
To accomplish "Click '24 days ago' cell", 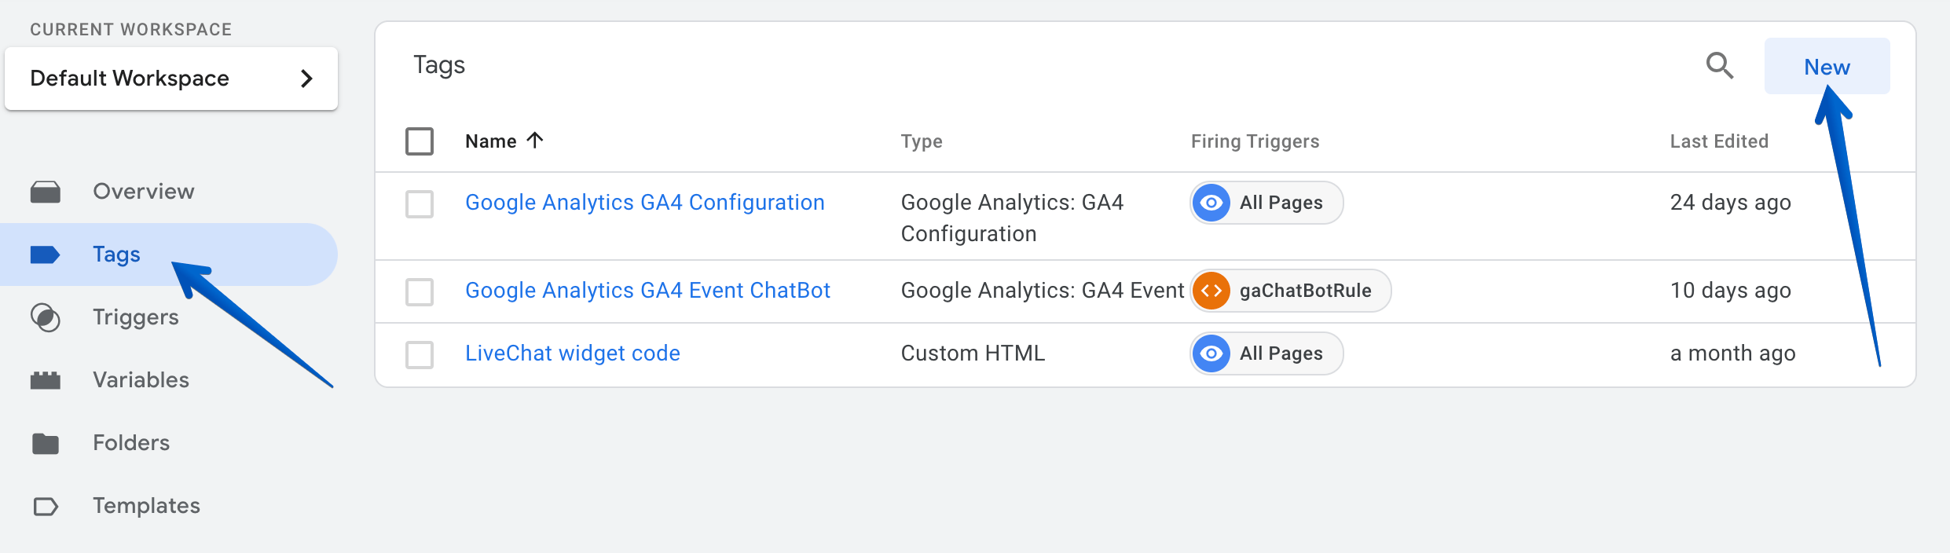I will tap(1730, 203).
